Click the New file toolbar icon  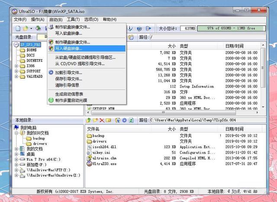(x=18, y=29)
